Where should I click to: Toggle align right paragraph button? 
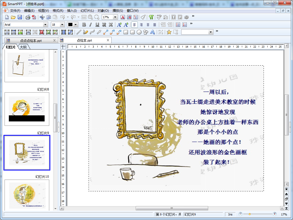pyautogui.click(x=141, y=25)
